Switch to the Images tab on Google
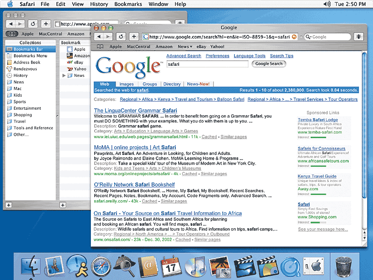The height and width of the screenshot is (280, 373). [126, 84]
